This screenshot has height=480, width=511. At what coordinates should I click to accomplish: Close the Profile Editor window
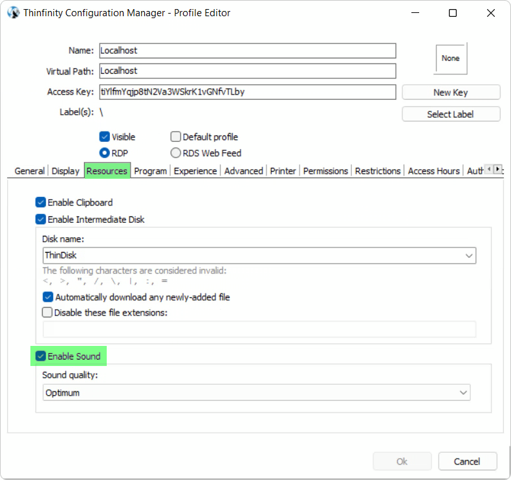pos(491,13)
